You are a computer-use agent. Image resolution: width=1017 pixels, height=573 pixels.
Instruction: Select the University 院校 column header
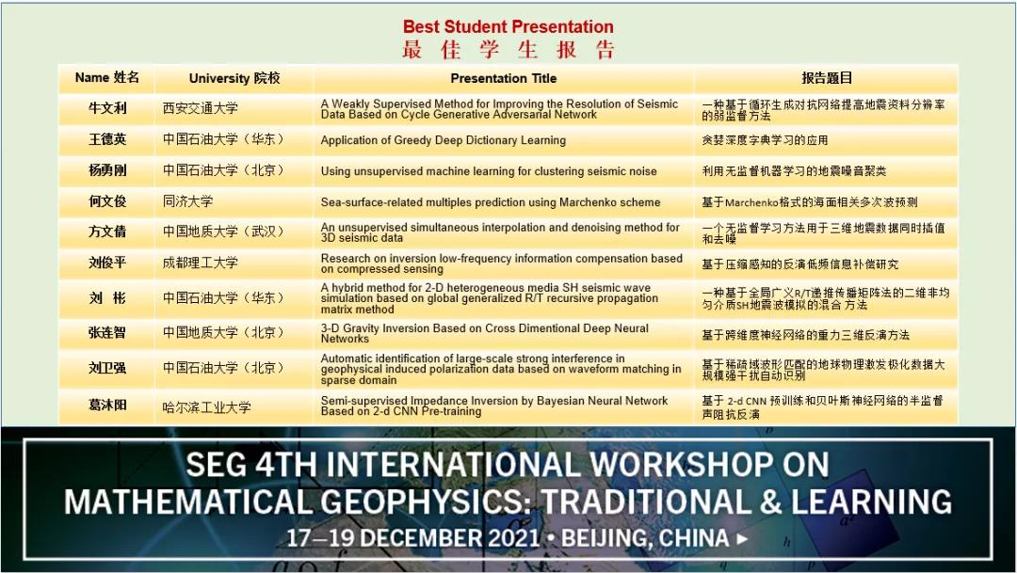click(234, 79)
